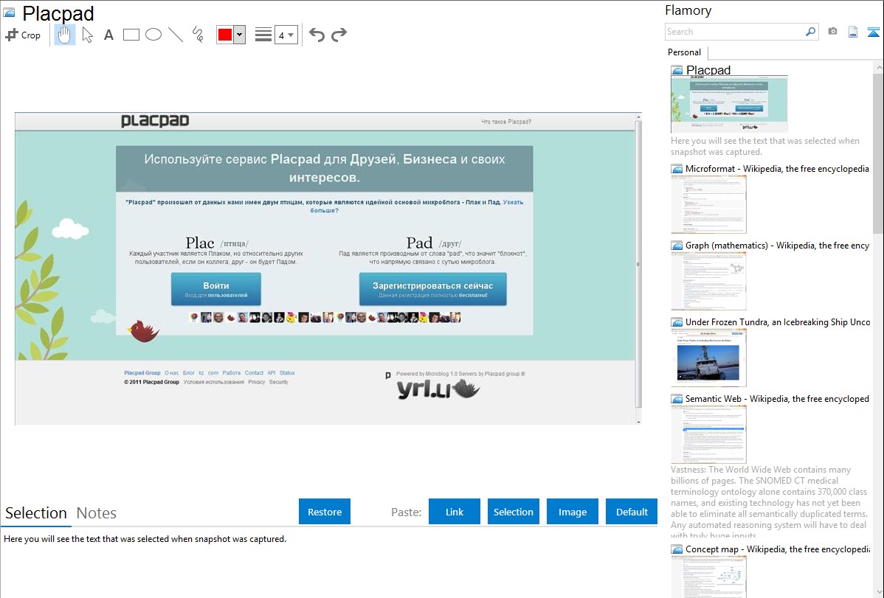This screenshot has height=598, width=884.
Task: Click the icon beside Graph (mathematics) title
Action: (x=677, y=246)
